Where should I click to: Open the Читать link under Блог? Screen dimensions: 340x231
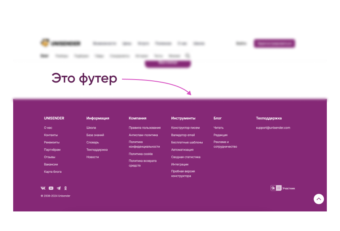(218, 128)
